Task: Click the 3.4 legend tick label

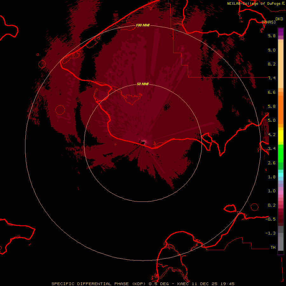Action: click(x=272, y=149)
